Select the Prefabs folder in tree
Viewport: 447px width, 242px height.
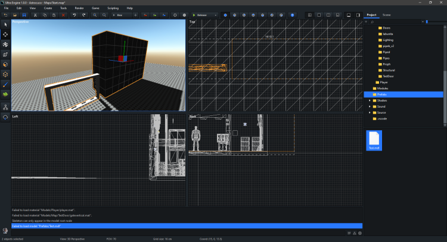coord(381,95)
